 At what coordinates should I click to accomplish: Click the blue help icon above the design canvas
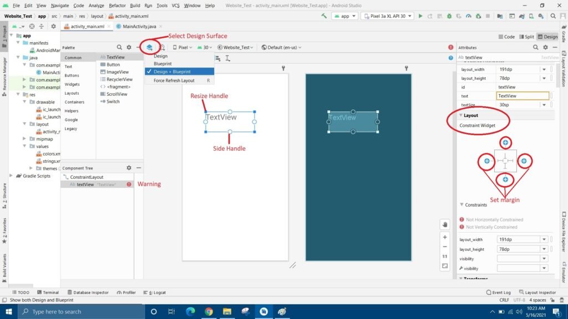pos(450,58)
